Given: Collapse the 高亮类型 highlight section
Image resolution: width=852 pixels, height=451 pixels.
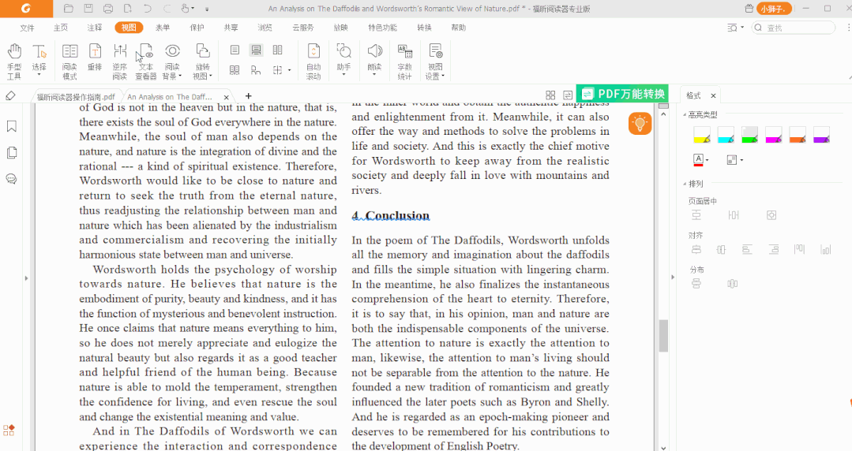Looking at the screenshot, I should [x=684, y=115].
